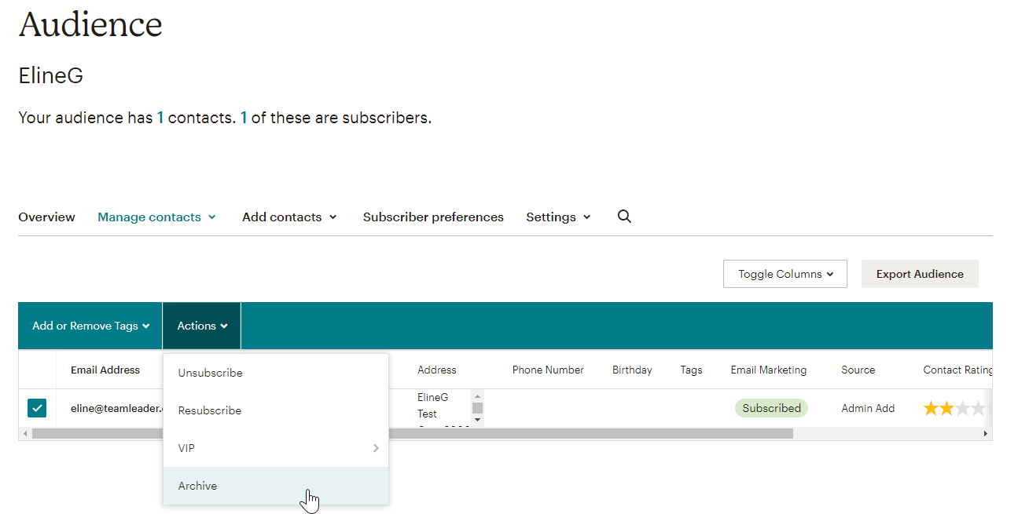Expand the VIP submenu arrow
Image resolution: width=1029 pixels, height=514 pixels.
click(x=376, y=447)
